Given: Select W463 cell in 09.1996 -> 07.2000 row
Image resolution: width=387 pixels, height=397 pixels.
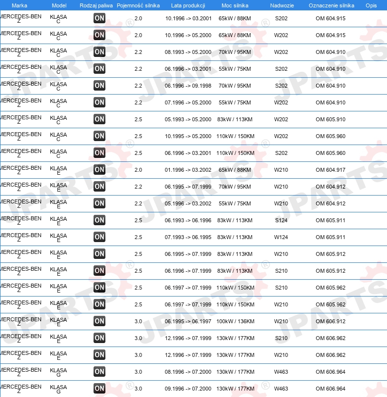Looking at the screenshot, I should pos(281,389).
